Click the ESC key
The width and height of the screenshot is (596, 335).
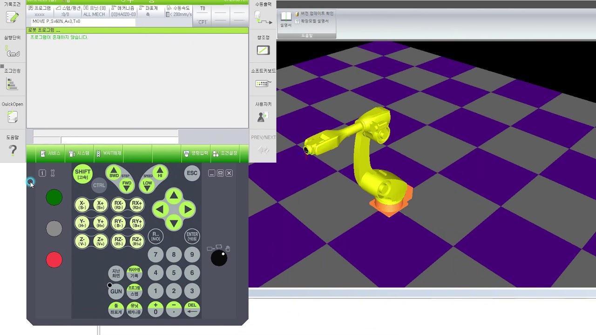[192, 173]
